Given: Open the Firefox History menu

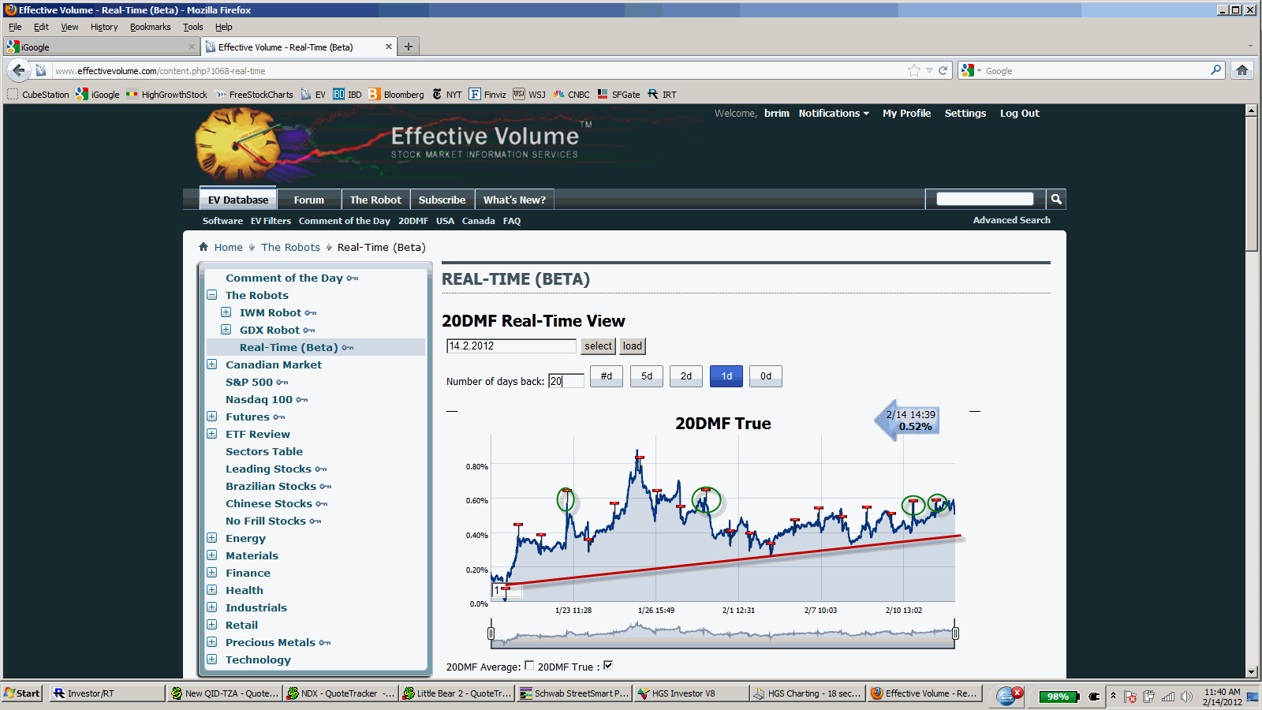Looking at the screenshot, I should [x=104, y=27].
